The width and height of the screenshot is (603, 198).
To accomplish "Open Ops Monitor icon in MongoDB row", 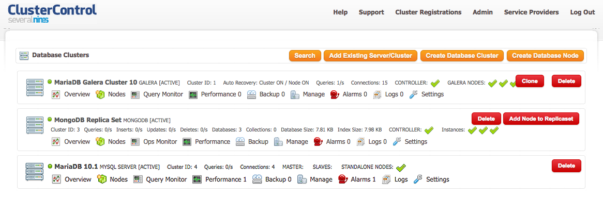I will pos(135,142).
